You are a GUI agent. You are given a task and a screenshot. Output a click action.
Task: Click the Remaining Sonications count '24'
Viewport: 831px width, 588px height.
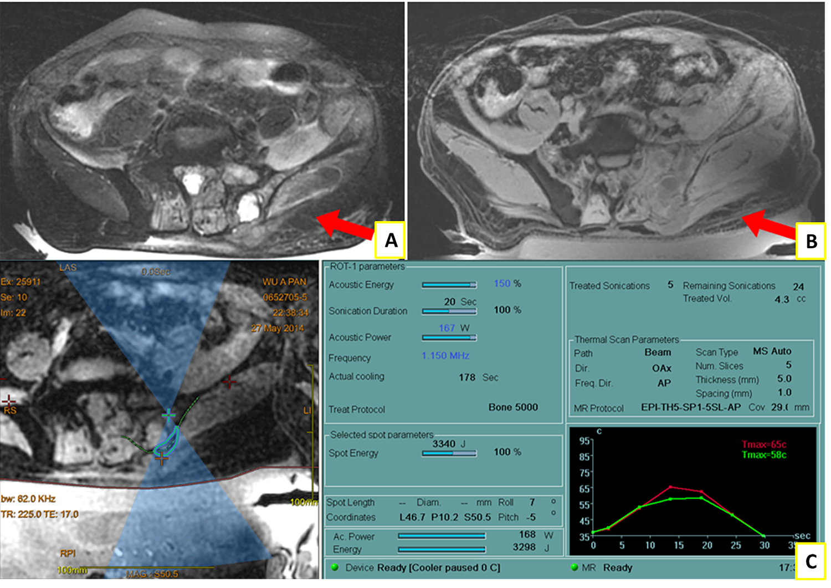click(x=798, y=287)
